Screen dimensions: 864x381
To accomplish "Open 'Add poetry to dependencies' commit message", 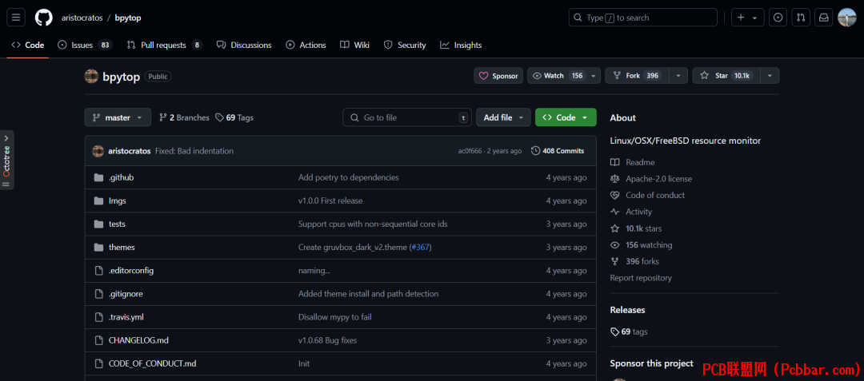I will point(348,177).
